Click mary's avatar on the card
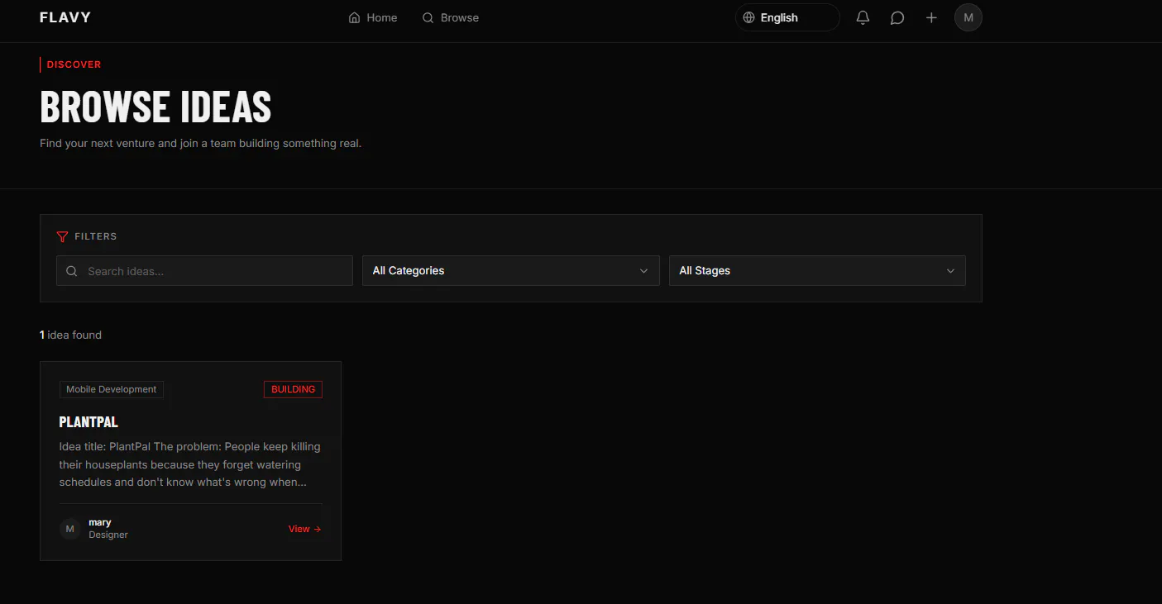1162x604 pixels. [x=70, y=529]
